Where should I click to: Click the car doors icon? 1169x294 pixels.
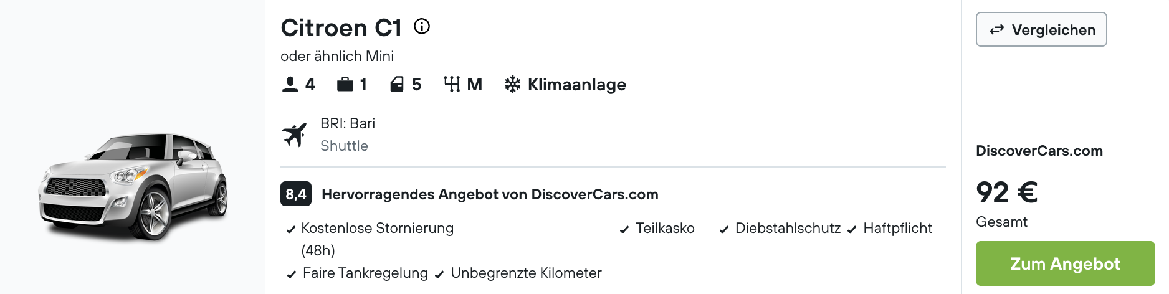(x=397, y=84)
